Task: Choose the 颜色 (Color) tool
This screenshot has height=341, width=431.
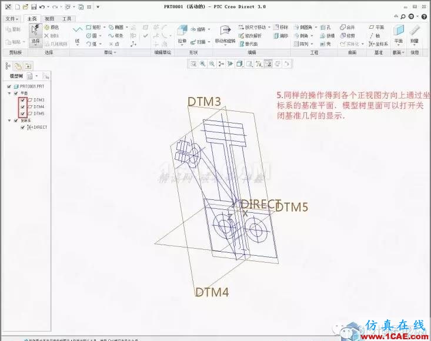Action: [x=52, y=27]
